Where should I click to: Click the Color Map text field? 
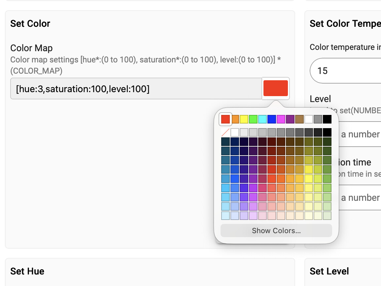click(x=136, y=89)
